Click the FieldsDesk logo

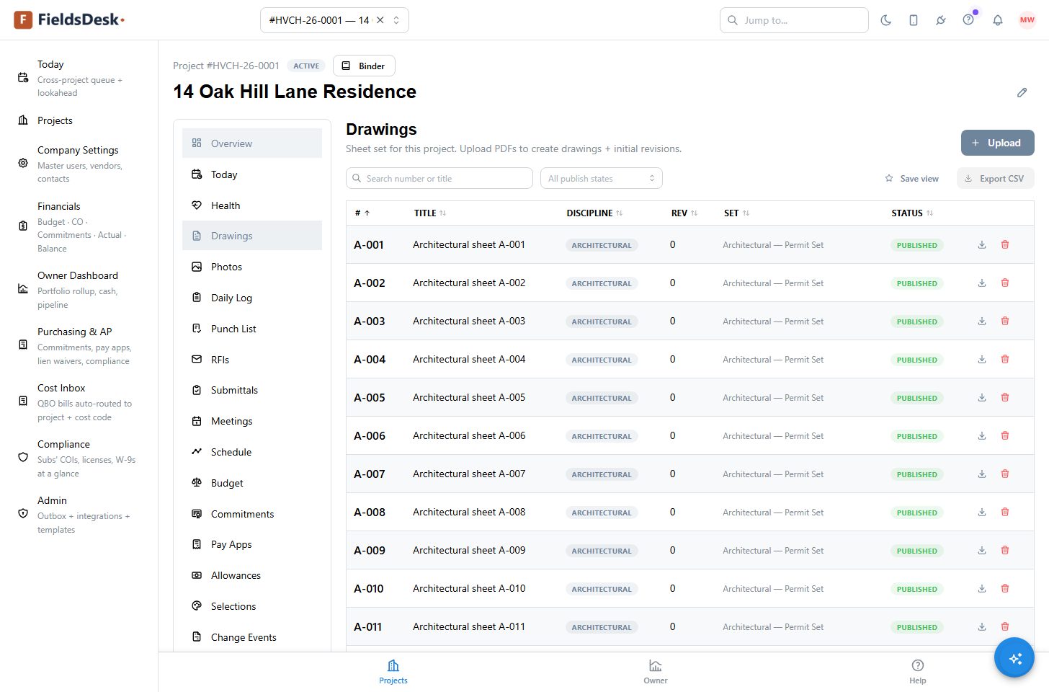click(69, 20)
